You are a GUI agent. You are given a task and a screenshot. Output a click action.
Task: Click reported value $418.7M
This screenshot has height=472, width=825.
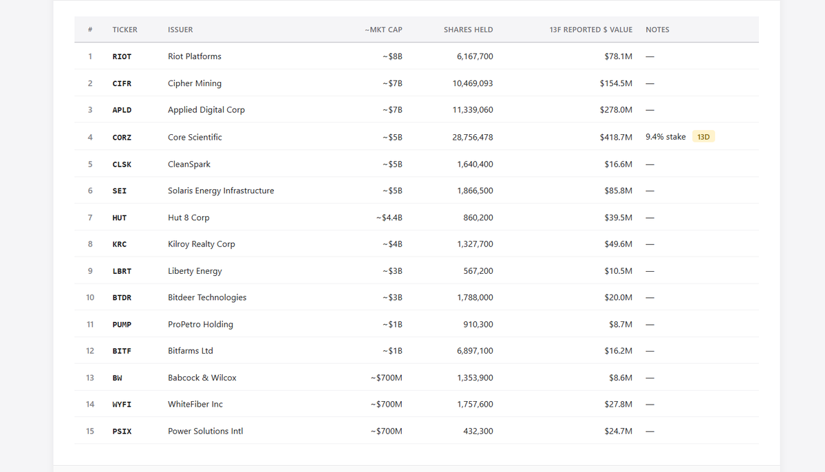tap(616, 138)
